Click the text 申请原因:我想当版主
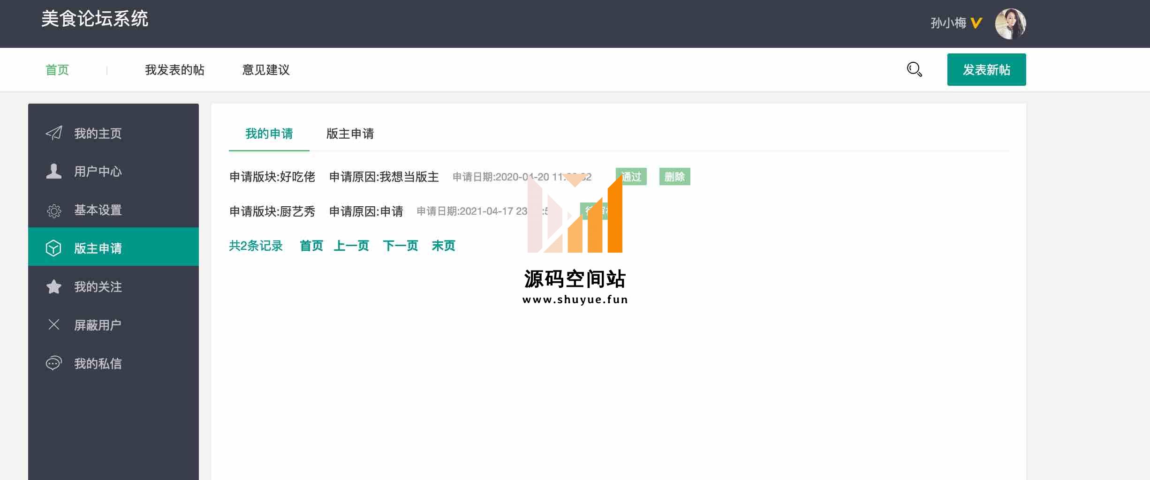The height and width of the screenshot is (480, 1150). (384, 177)
